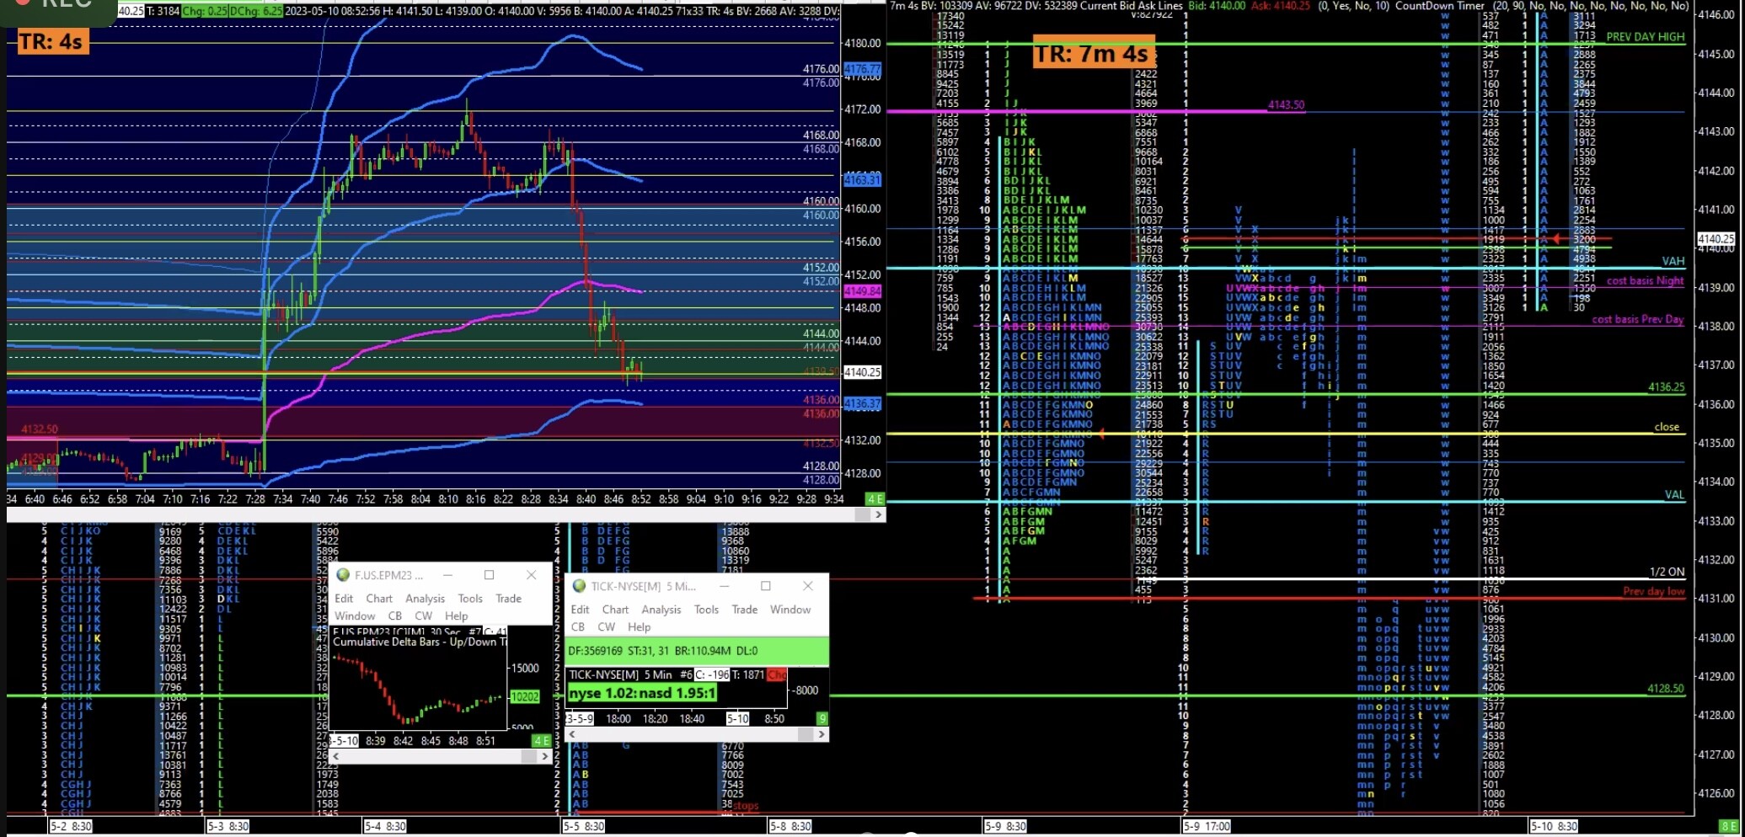Click the 4149.84 magenta price label
The height and width of the screenshot is (837, 1745).
point(862,291)
